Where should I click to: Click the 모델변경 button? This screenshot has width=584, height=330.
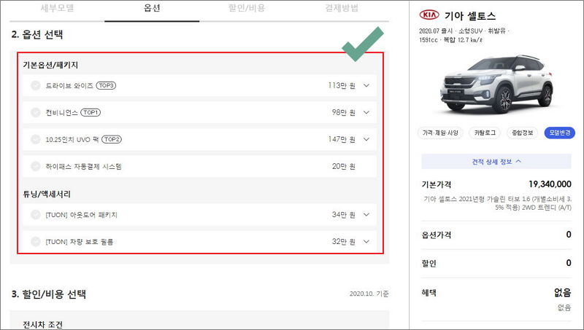click(559, 133)
